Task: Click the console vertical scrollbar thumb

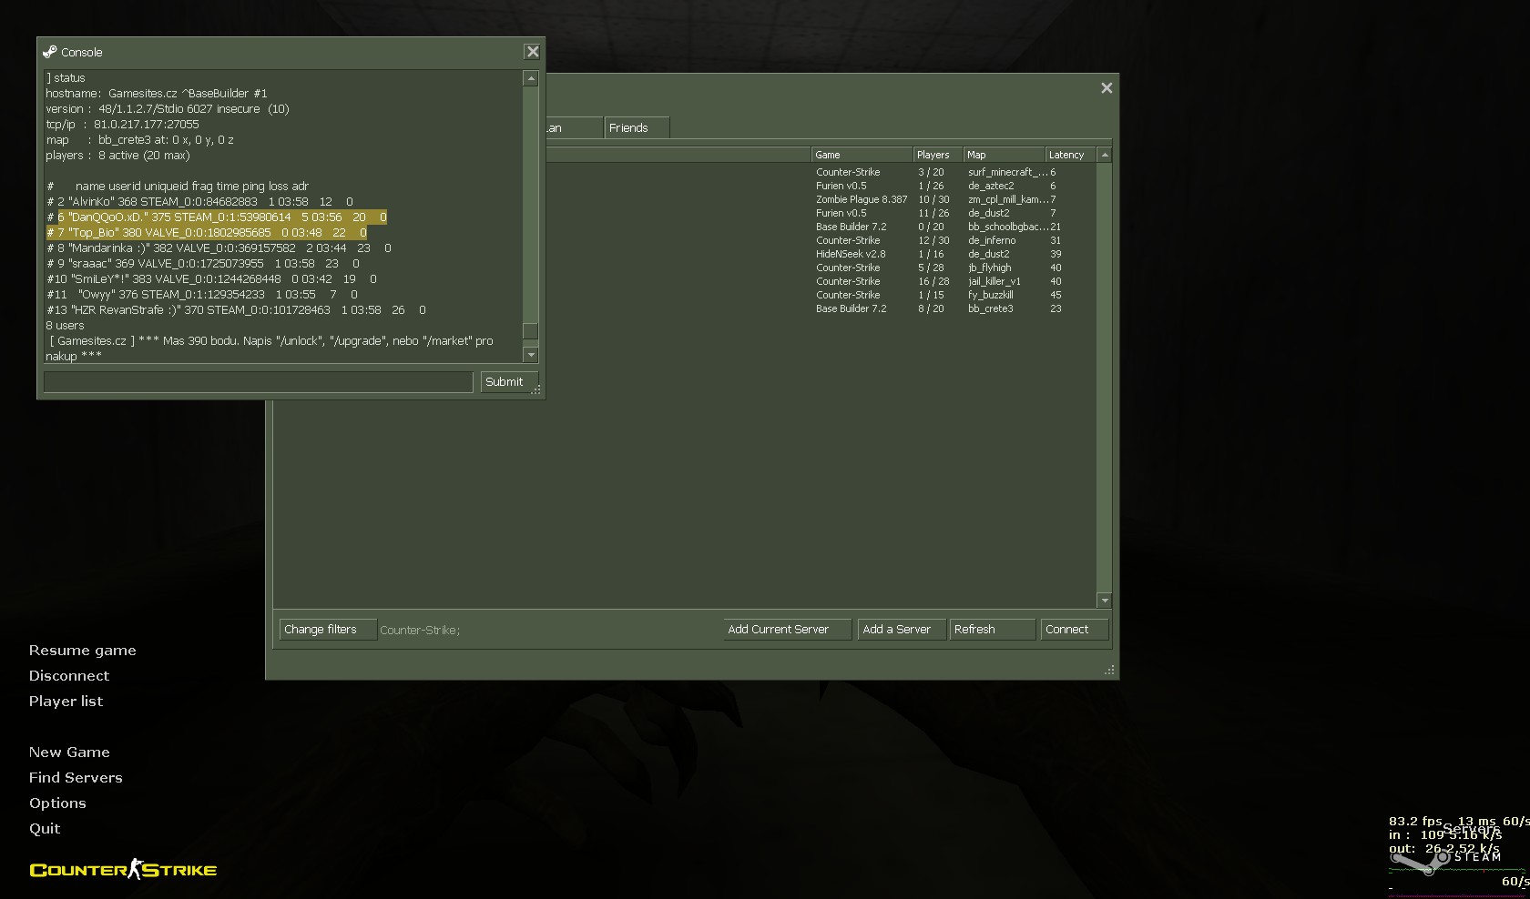Action: click(531, 331)
